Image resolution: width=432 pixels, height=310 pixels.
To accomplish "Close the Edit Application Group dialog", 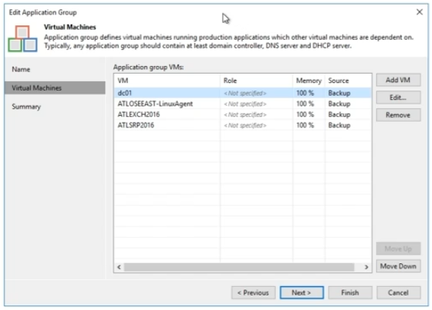I will [x=419, y=12].
